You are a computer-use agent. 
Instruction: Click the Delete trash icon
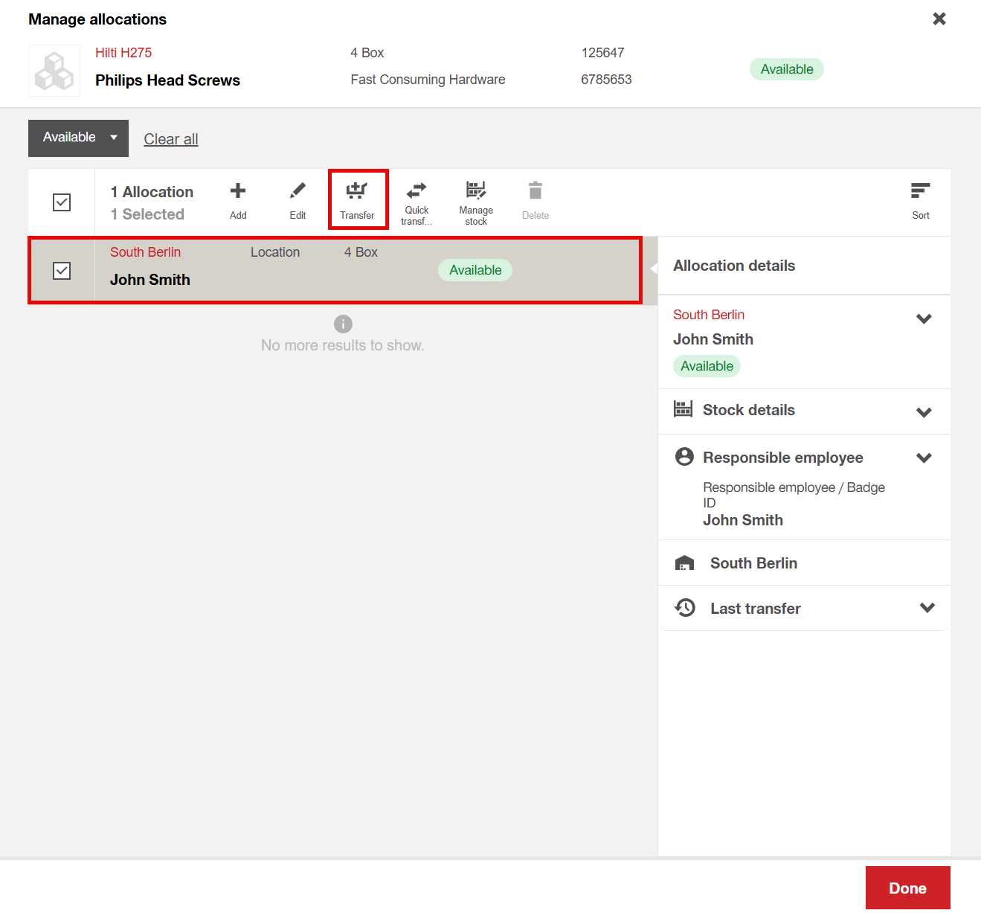(535, 192)
